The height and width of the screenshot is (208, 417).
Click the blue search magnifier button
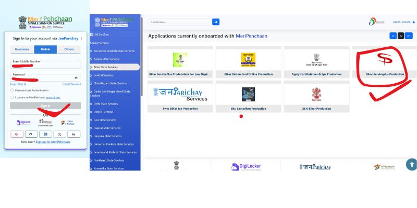216,22
